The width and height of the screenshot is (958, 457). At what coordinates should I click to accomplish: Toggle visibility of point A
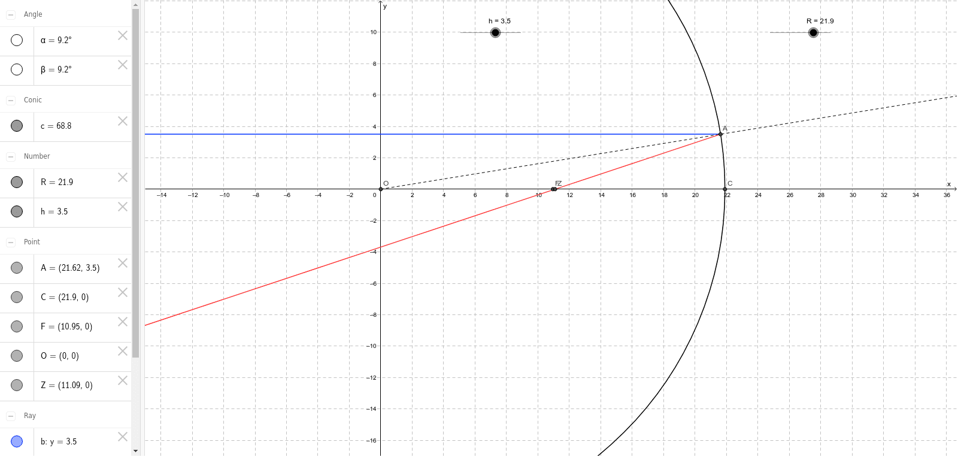click(17, 268)
